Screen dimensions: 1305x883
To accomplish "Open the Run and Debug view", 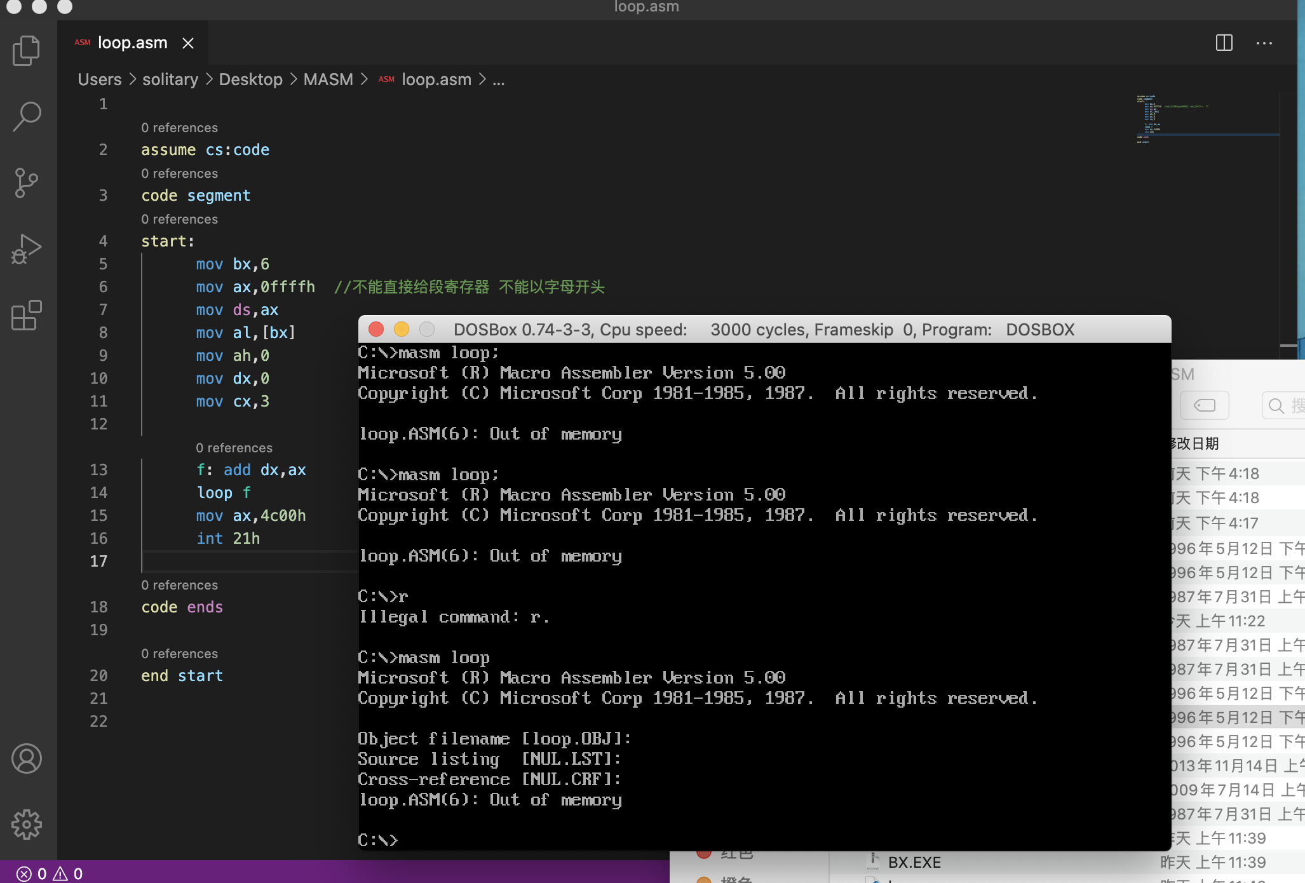I will [x=26, y=249].
